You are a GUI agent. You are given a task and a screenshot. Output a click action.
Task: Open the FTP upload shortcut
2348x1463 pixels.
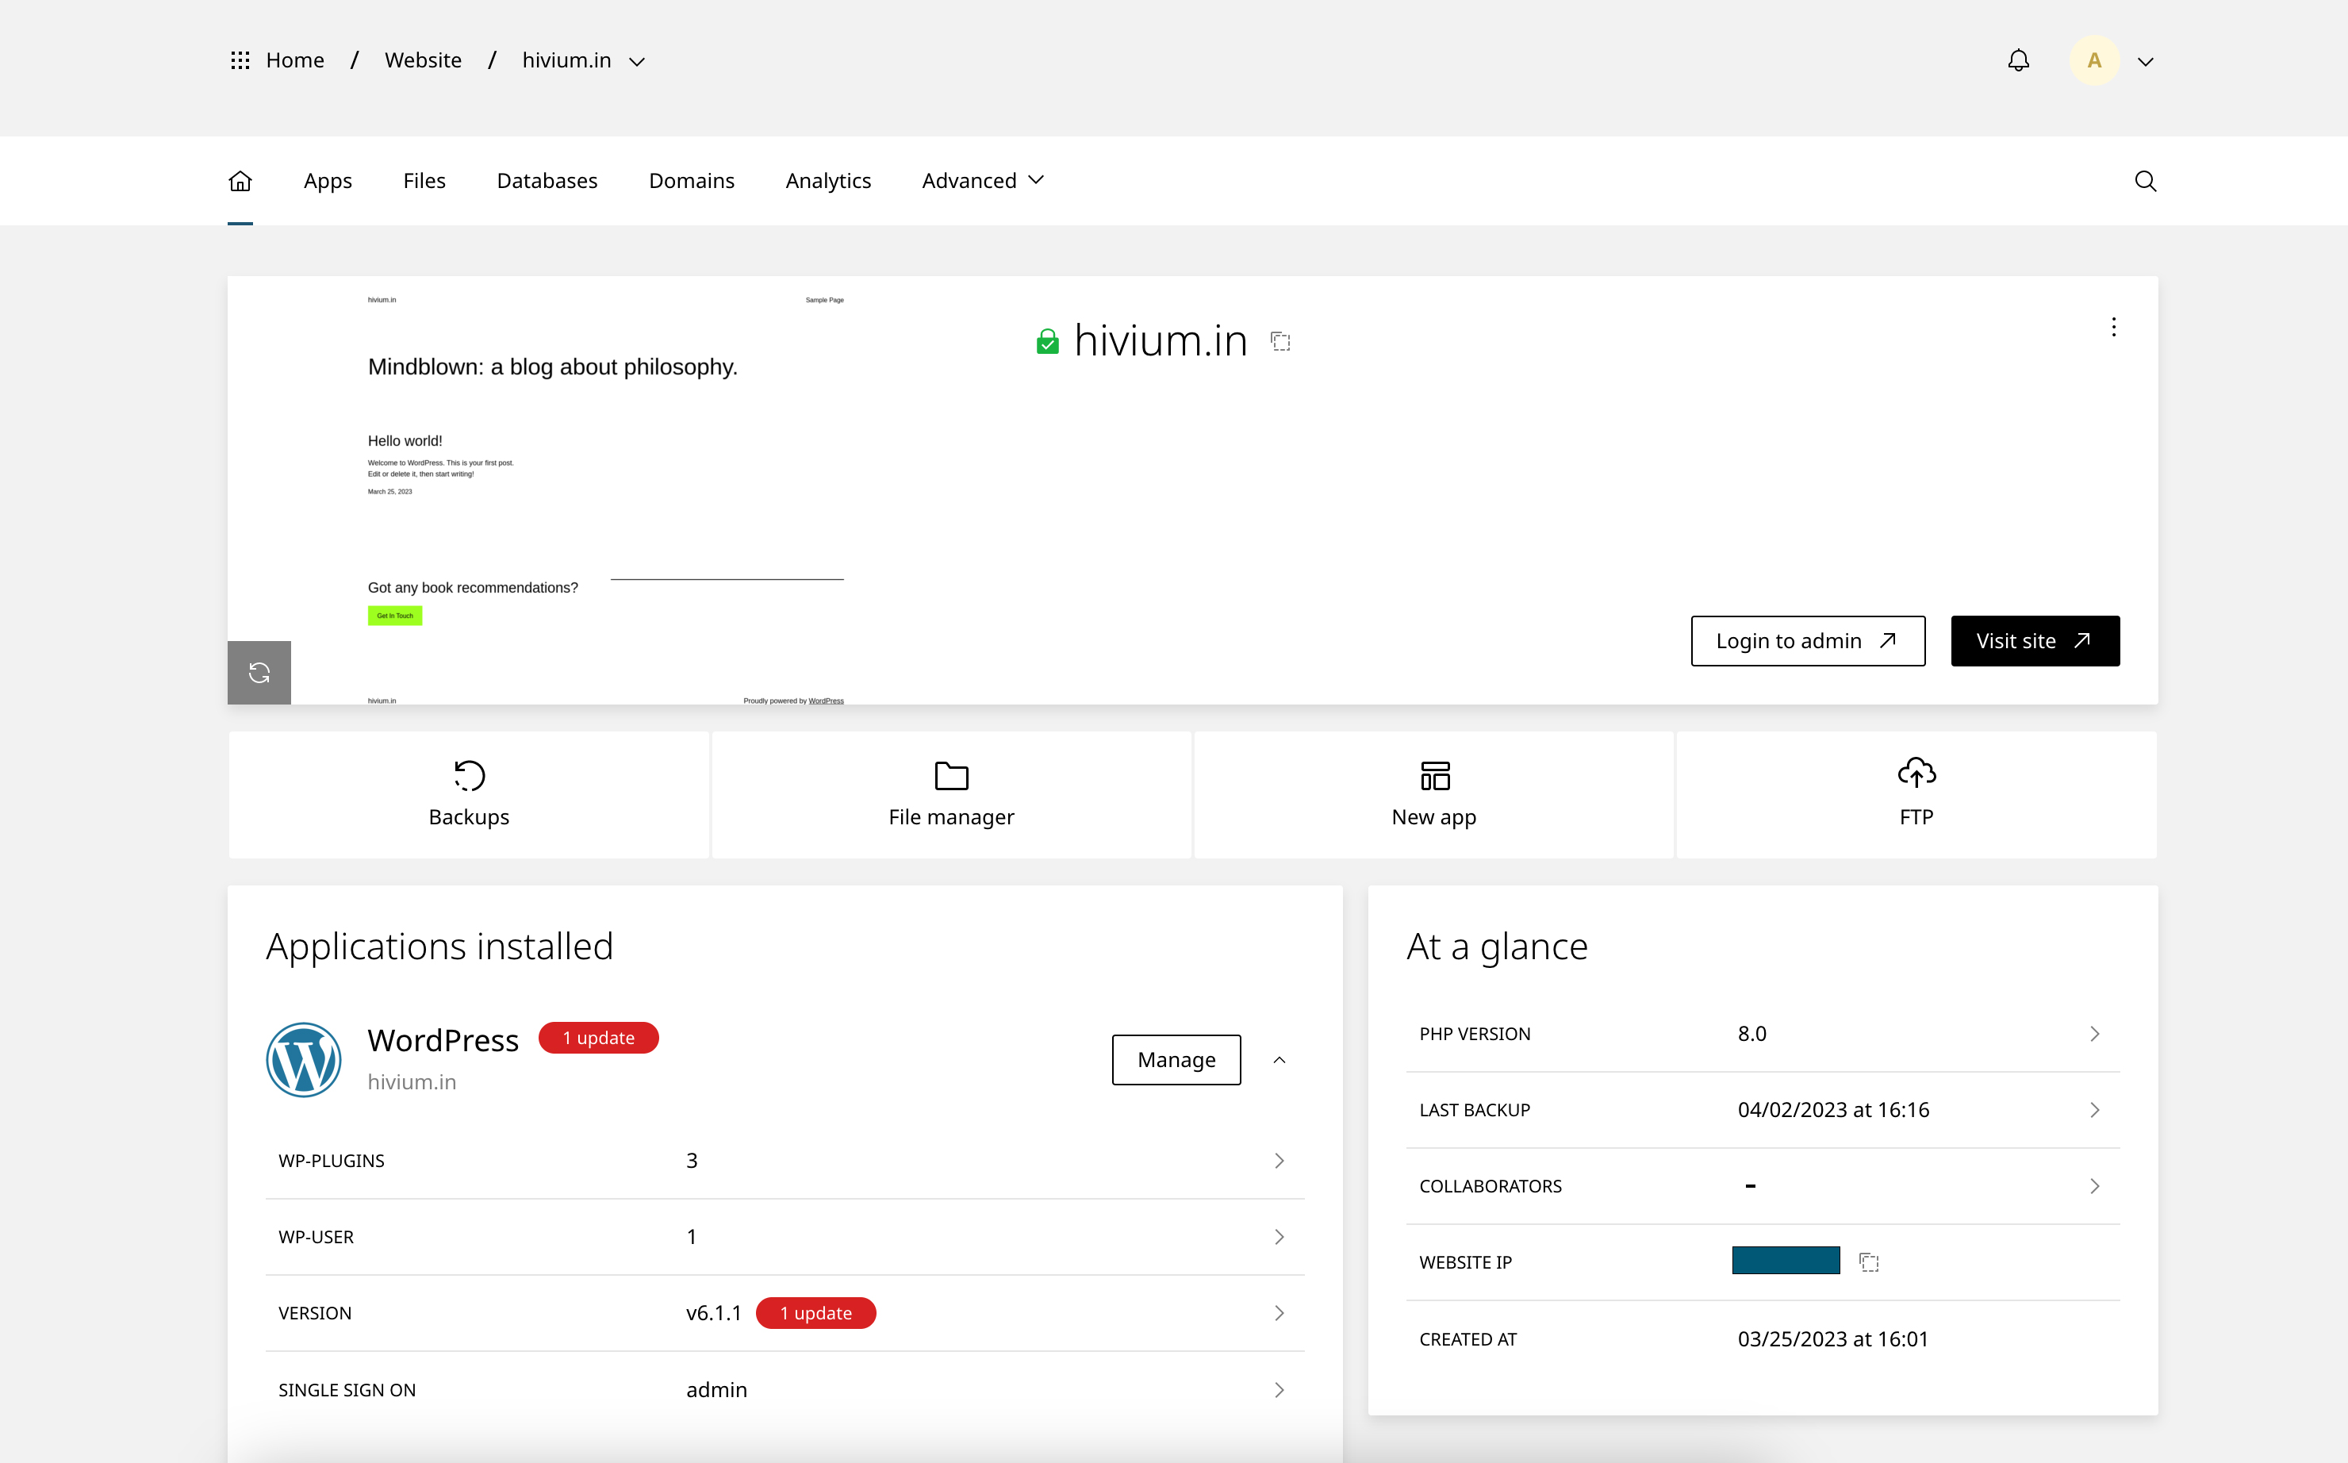1916,794
